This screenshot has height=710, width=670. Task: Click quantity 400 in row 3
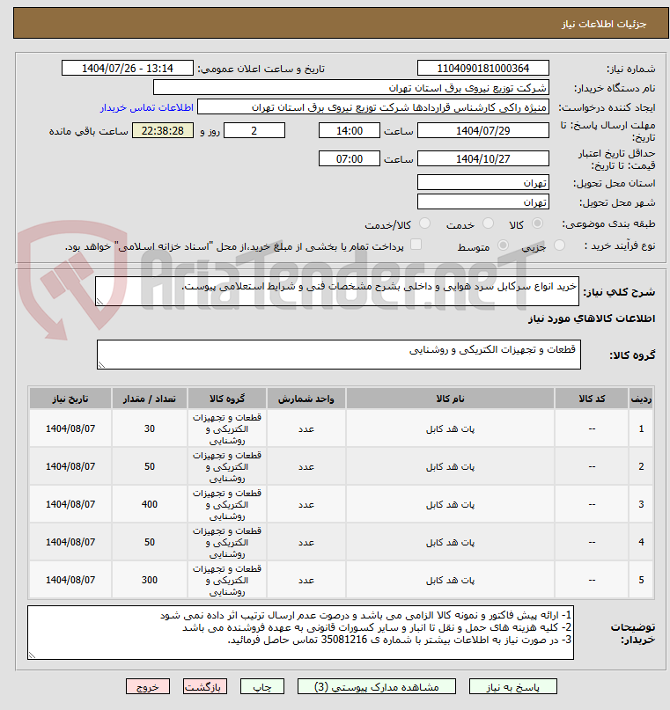[x=150, y=504]
